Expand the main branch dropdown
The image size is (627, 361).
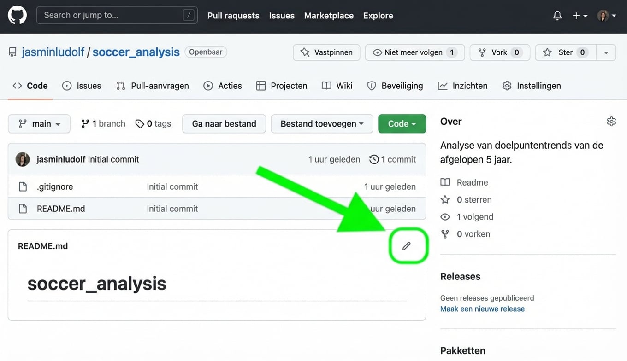point(39,124)
